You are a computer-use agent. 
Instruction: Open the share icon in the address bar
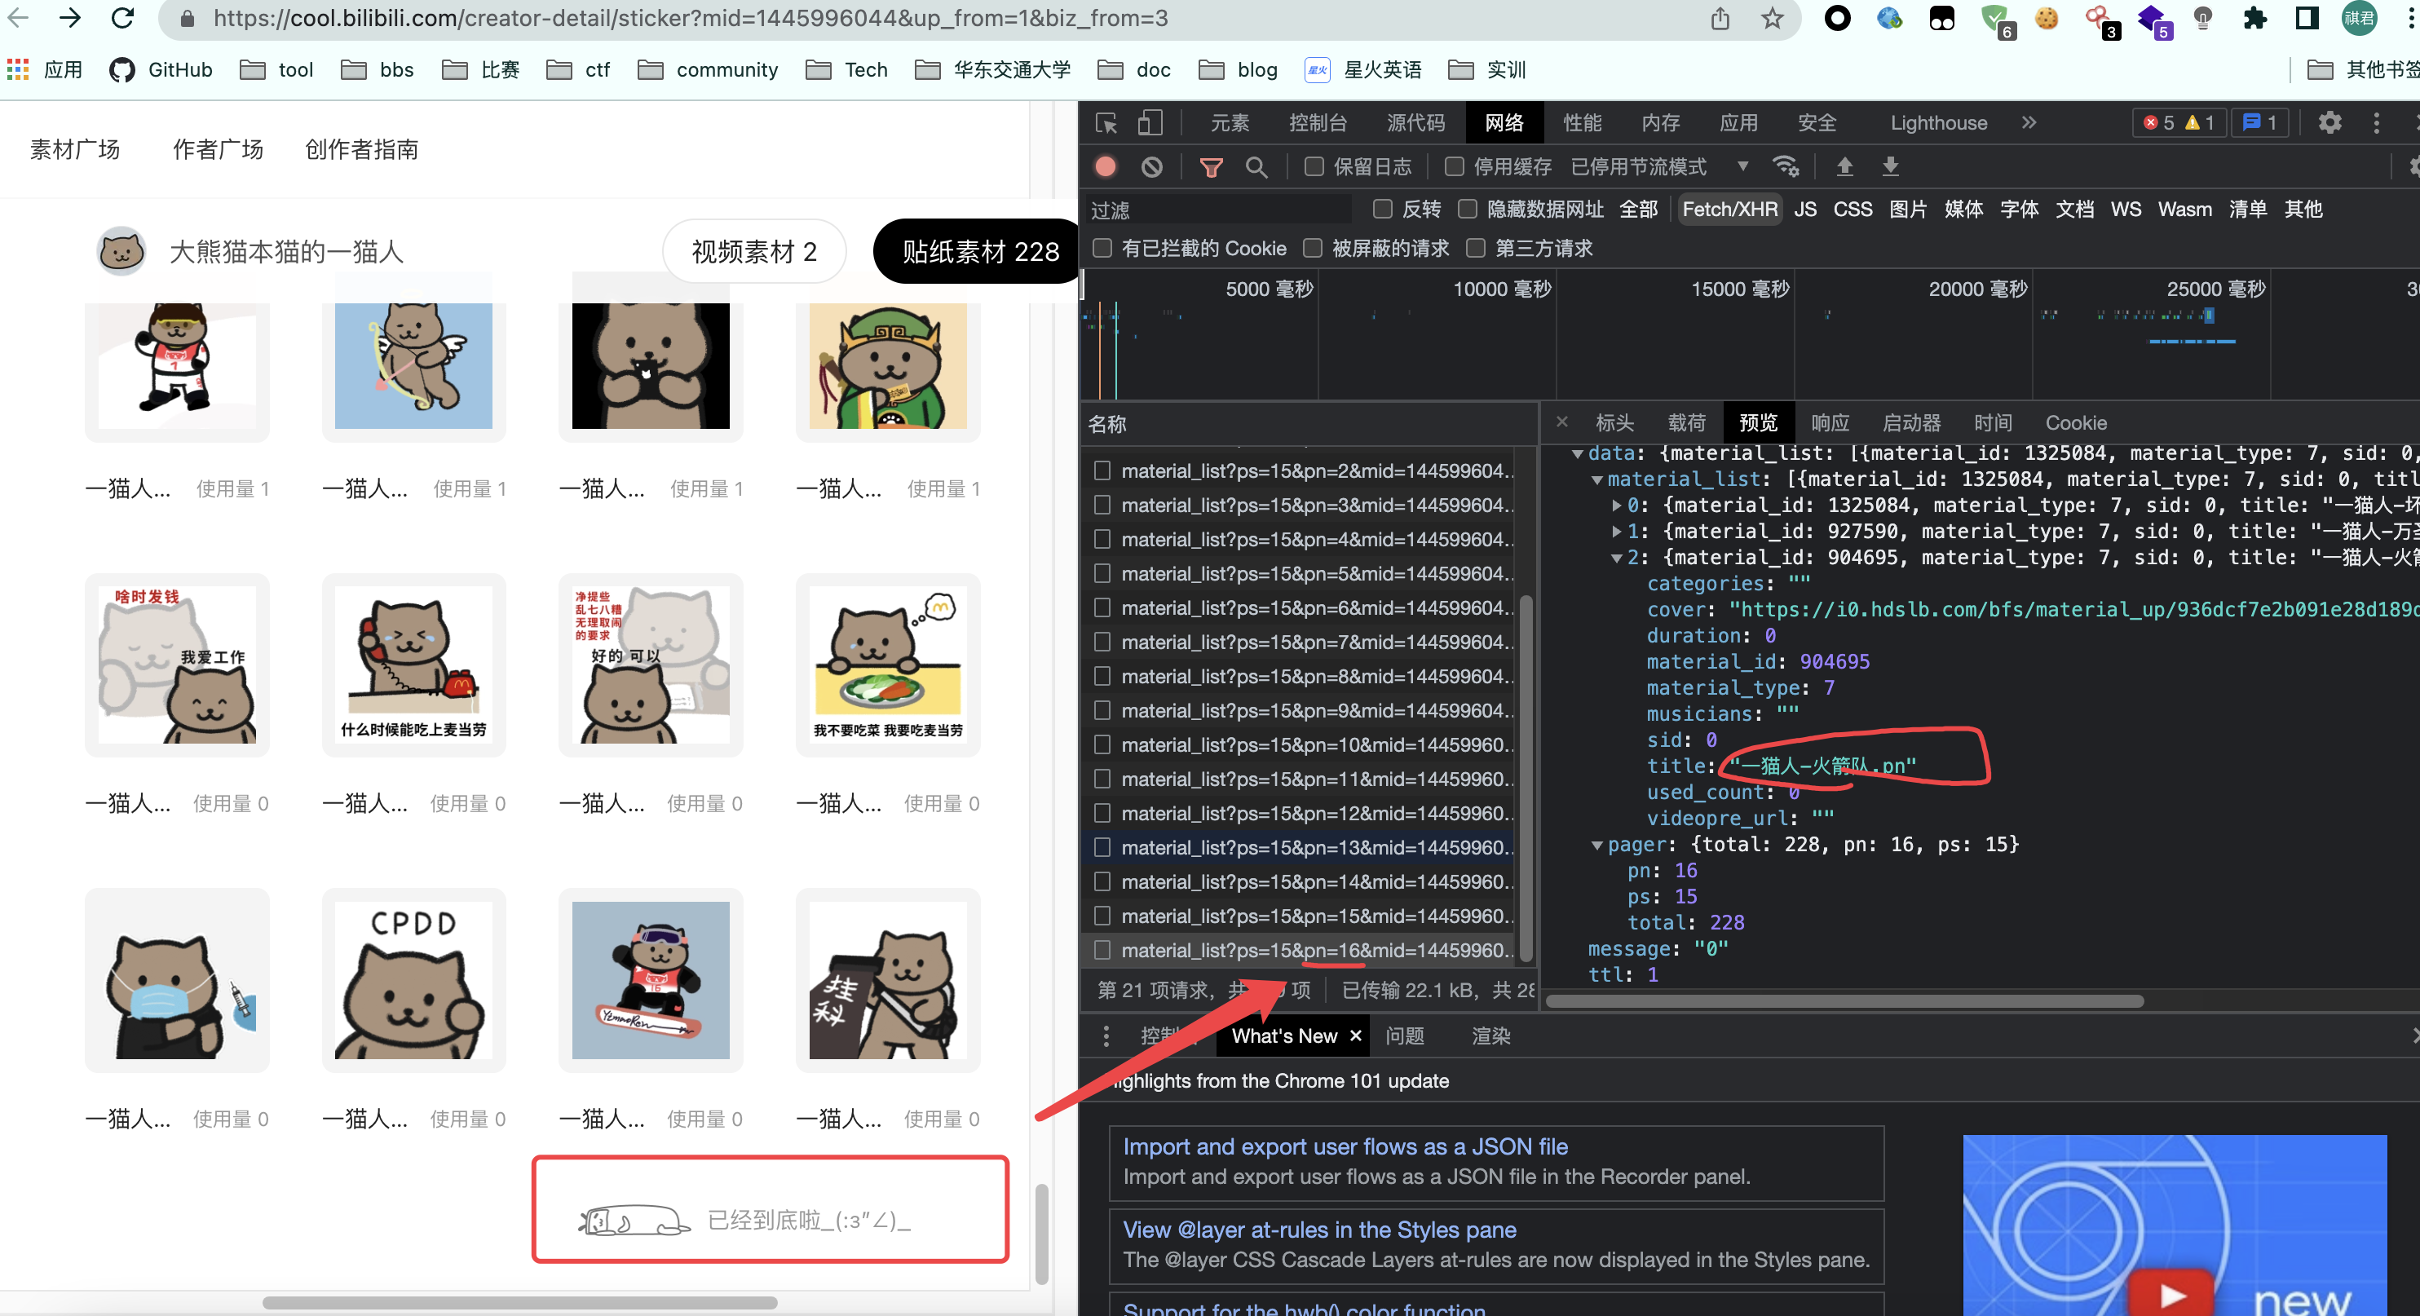coord(1719,18)
